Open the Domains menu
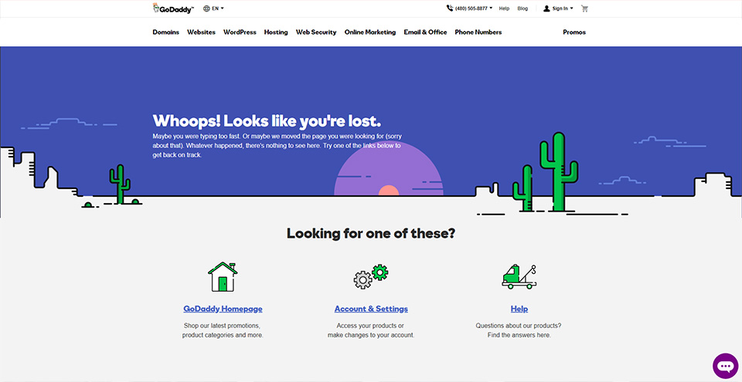742x382 pixels. 165,32
